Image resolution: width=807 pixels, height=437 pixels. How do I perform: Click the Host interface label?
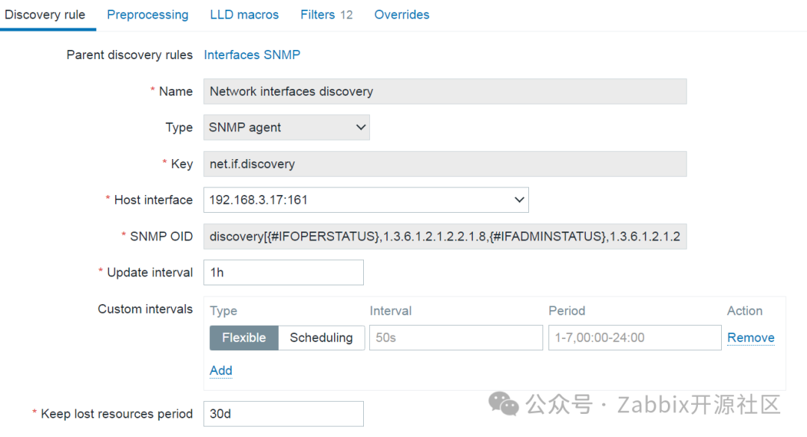(x=153, y=199)
